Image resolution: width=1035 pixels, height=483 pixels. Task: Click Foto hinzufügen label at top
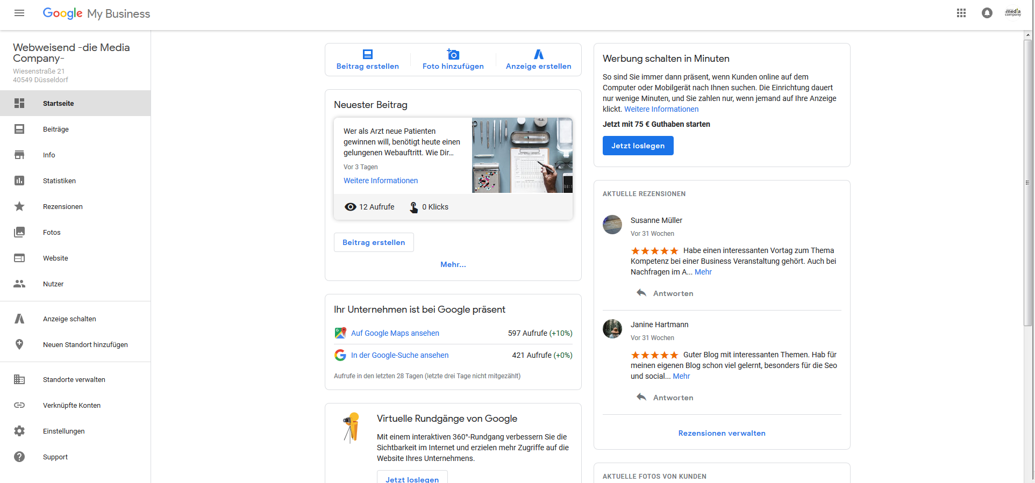tap(453, 66)
